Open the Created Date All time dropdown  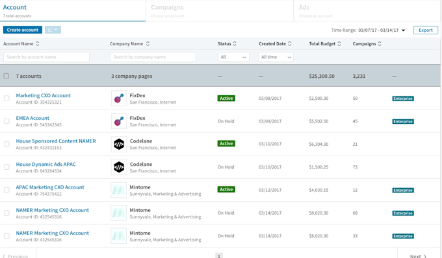(276, 57)
